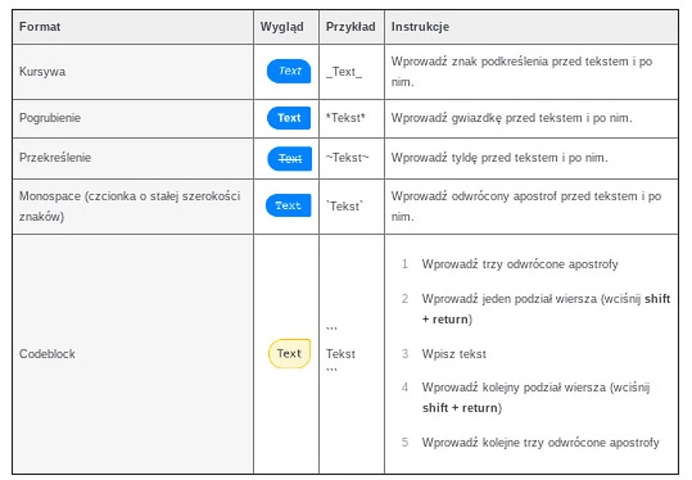This screenshot has height=480, width=692.
Task: Click step 1 about three backticks
Action: pyautogui.click(x=520, y=264)
